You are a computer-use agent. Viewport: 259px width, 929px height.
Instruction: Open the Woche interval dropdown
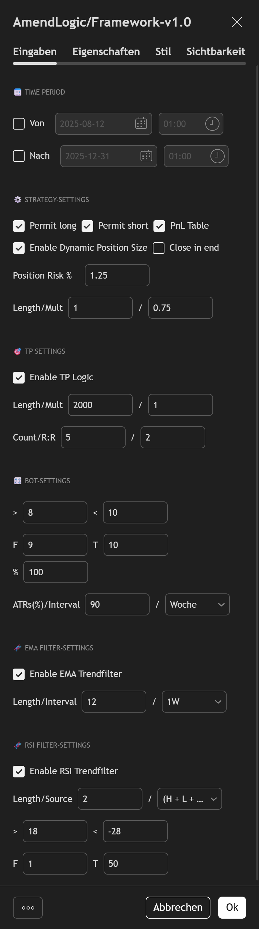tap(197, 604)
